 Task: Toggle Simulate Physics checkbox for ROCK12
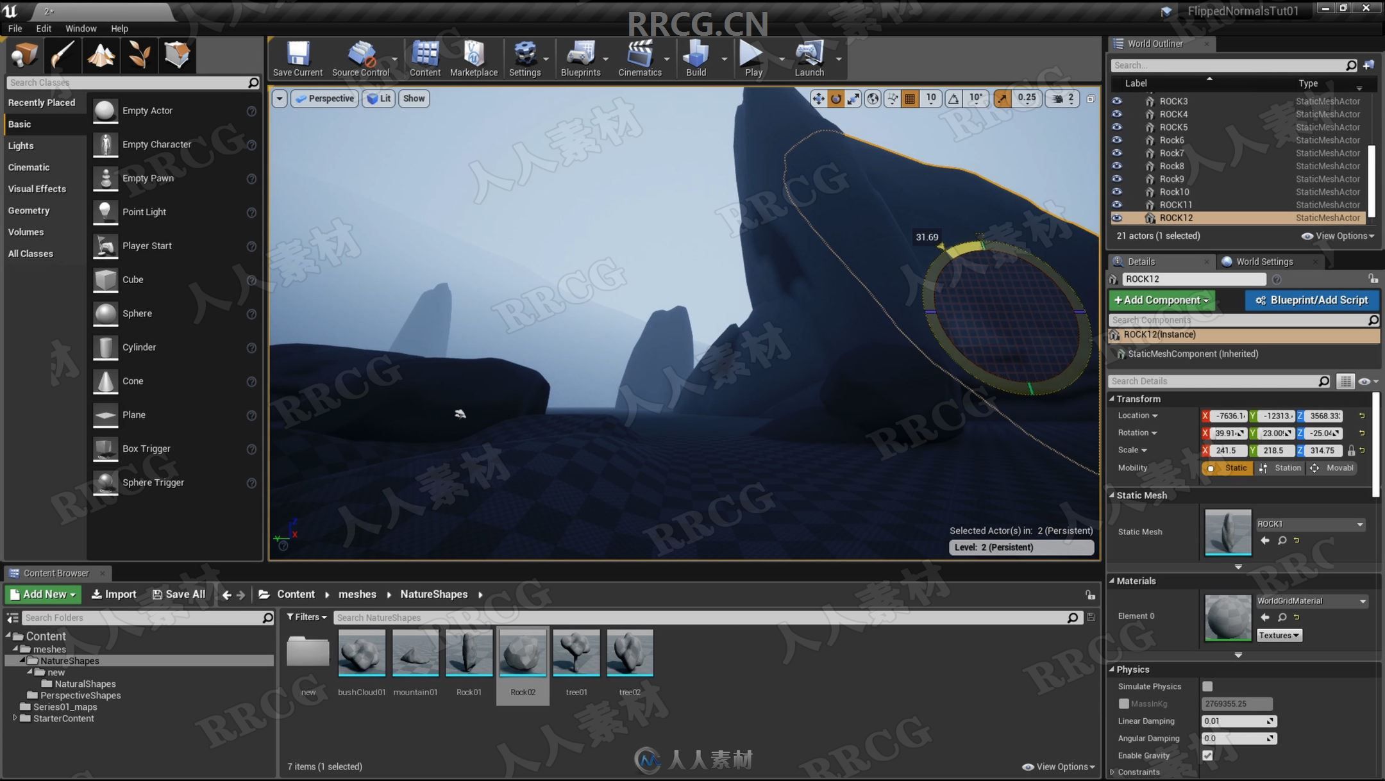coord(1208,686)
